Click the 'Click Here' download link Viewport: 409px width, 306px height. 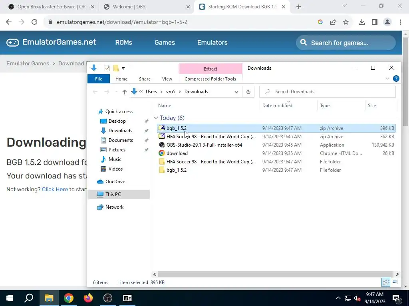point(55,189)
